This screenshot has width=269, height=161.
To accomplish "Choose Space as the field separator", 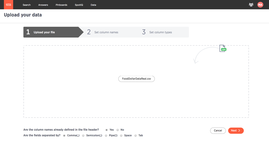I will 121,136.
